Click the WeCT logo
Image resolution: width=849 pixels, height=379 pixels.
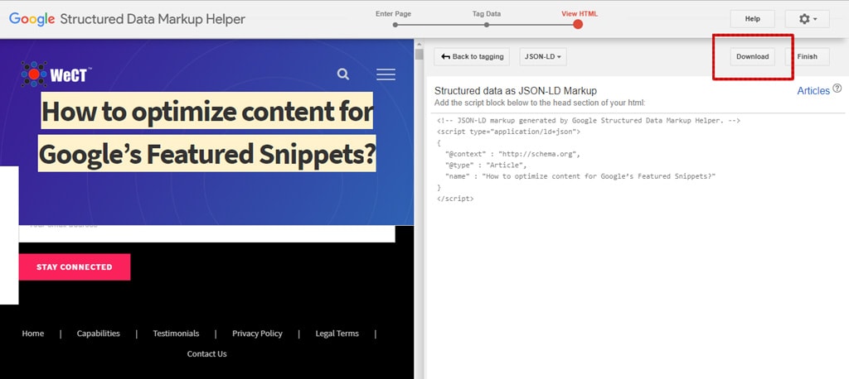coord(56,74)
